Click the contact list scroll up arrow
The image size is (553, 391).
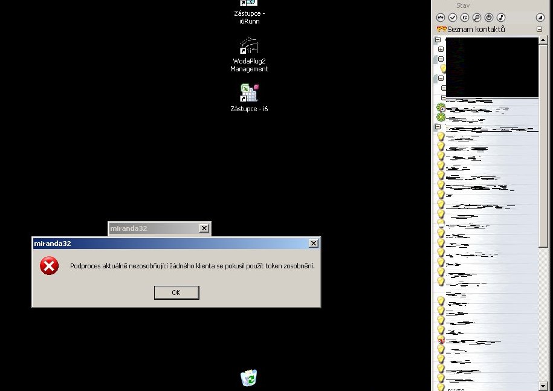coord(543,40)
